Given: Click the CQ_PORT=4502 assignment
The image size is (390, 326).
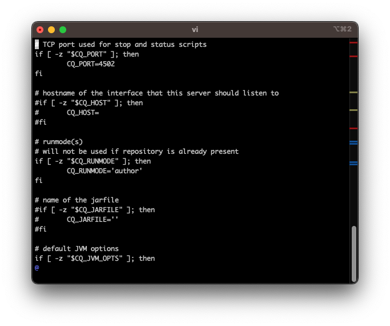Looking at the screenshot, I should 91,64.
